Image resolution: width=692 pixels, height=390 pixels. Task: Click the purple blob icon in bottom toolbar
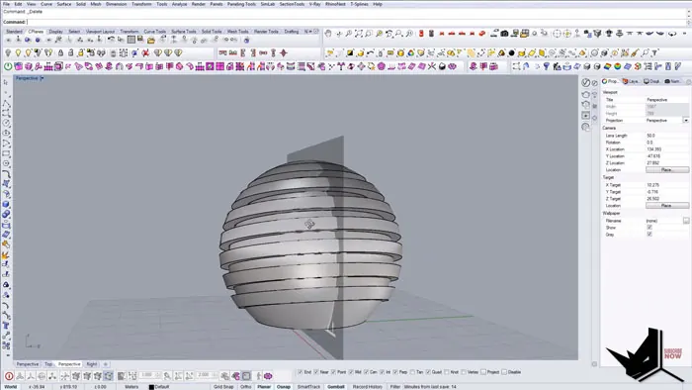click(235, 376)
